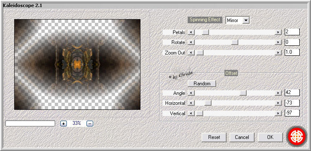
Task: Decrease Horizontal offset with left arrow
Action: pyautogui.click(x=191, y=103)
